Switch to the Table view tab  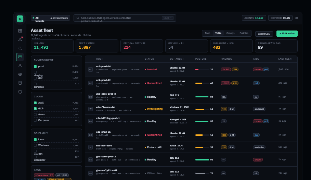[x=218, y=33]
